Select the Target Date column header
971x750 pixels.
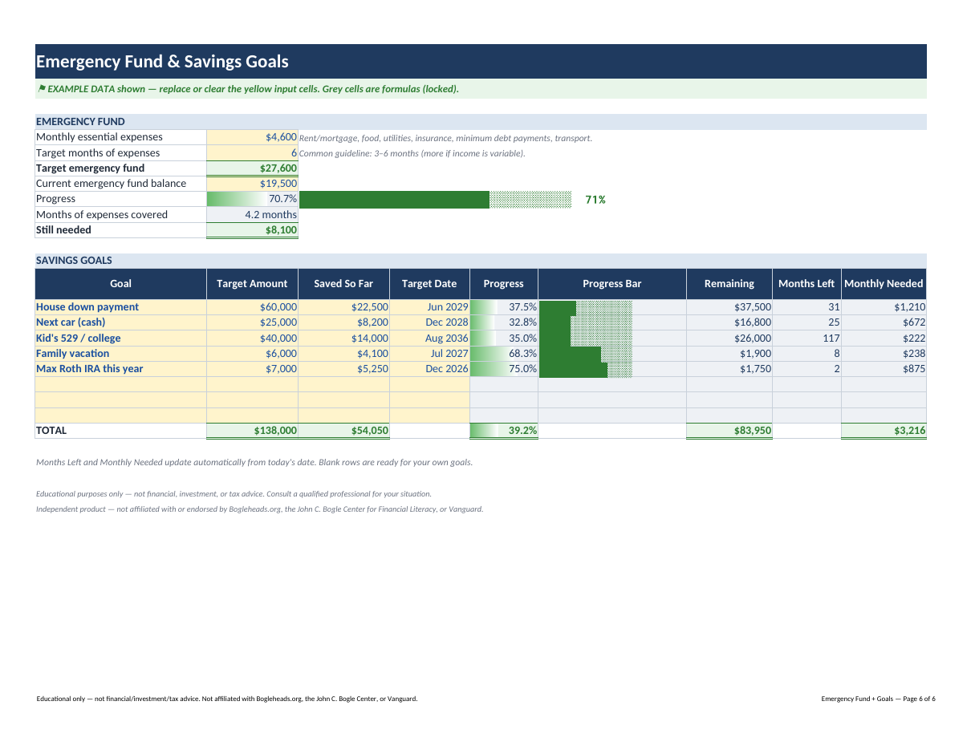429,283
